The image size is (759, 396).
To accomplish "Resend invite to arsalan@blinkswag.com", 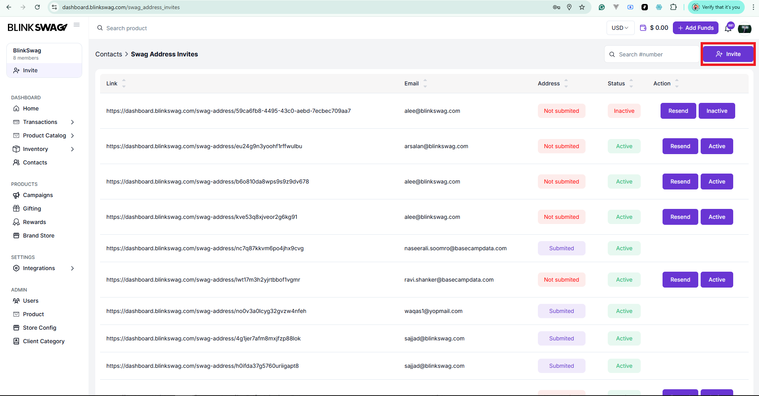I will click(680, 146).
